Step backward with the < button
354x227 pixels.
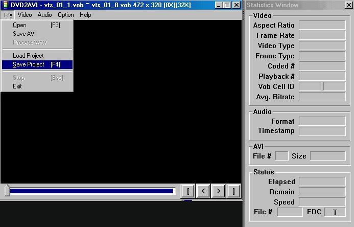click(203, 191)
